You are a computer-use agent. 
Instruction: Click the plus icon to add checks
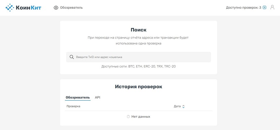point(264,8)
